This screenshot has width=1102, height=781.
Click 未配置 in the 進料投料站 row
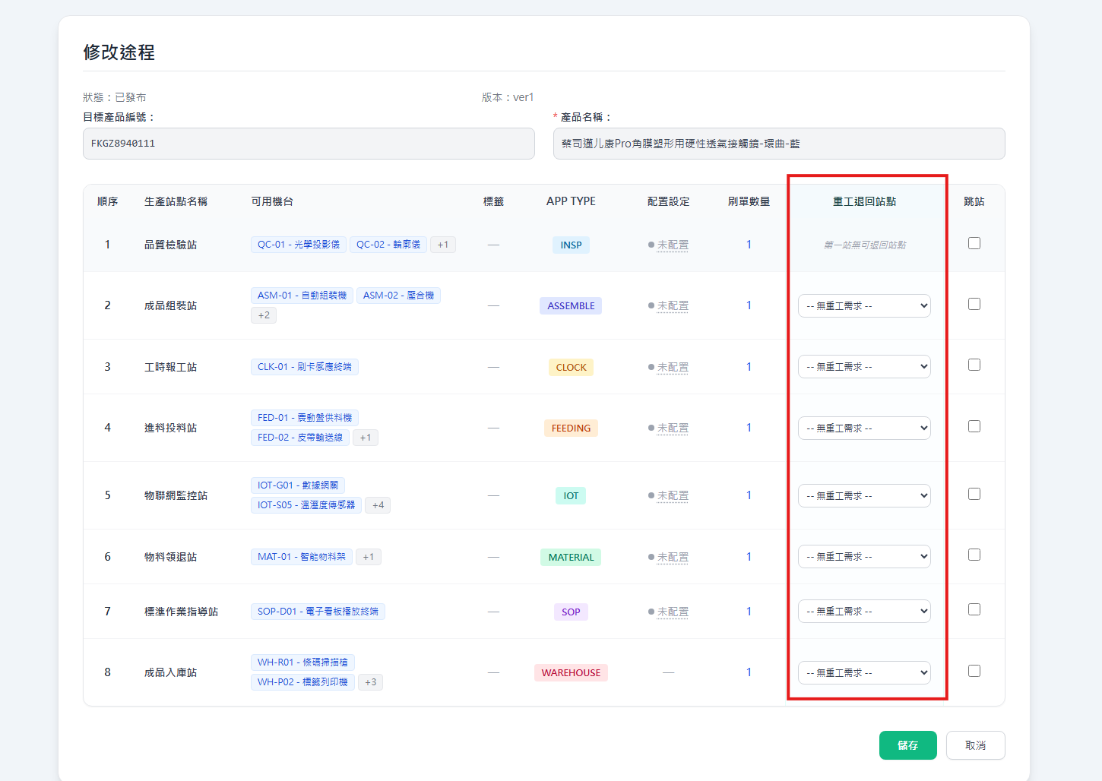coord(673,428)
